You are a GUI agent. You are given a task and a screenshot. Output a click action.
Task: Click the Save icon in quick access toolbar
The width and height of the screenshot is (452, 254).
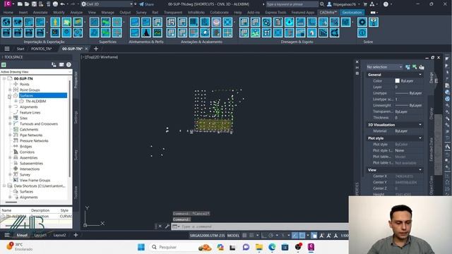[x=34, y=4]
